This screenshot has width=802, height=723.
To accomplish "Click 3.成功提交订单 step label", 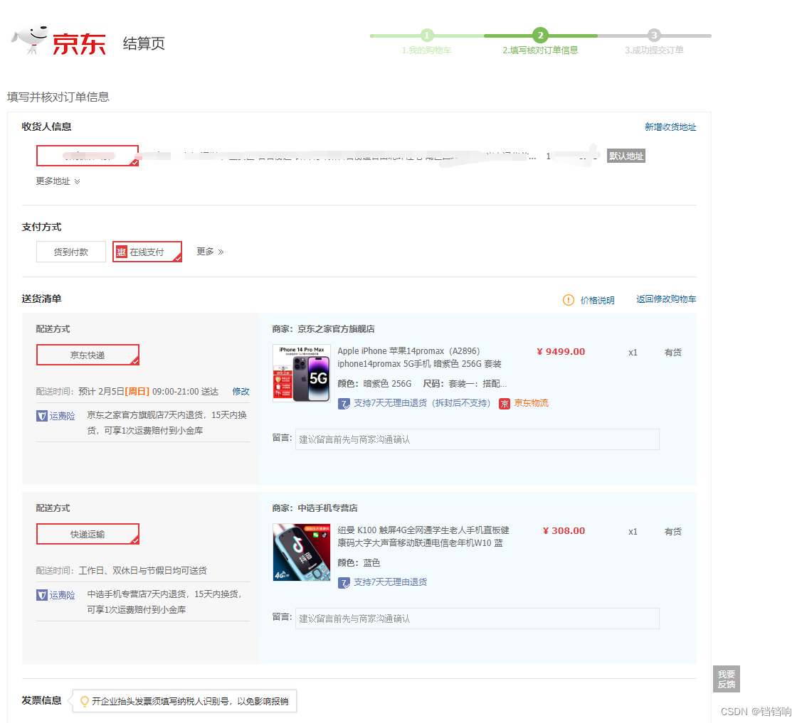I will [x=654, y=50].
